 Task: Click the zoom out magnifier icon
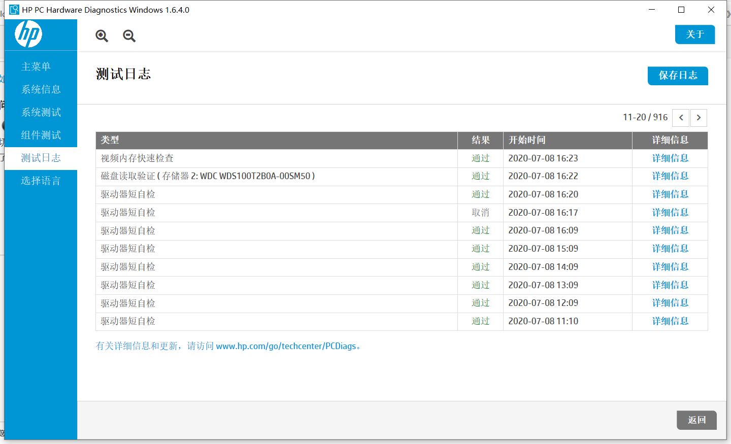click(129, 36)
